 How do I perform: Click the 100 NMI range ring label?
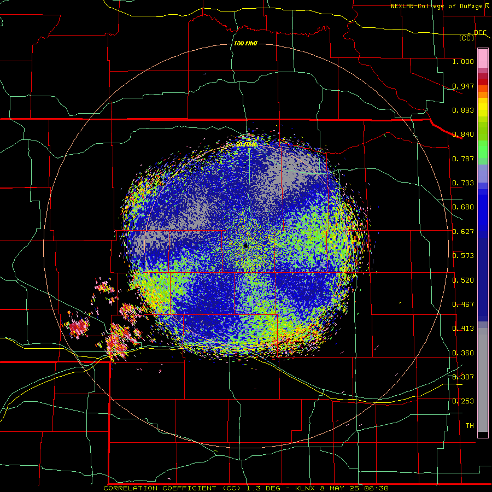[x=245, y=43]
